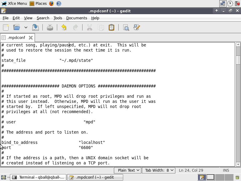
Task: Cut the selection with the scissors icon
Action: point(89,27)
